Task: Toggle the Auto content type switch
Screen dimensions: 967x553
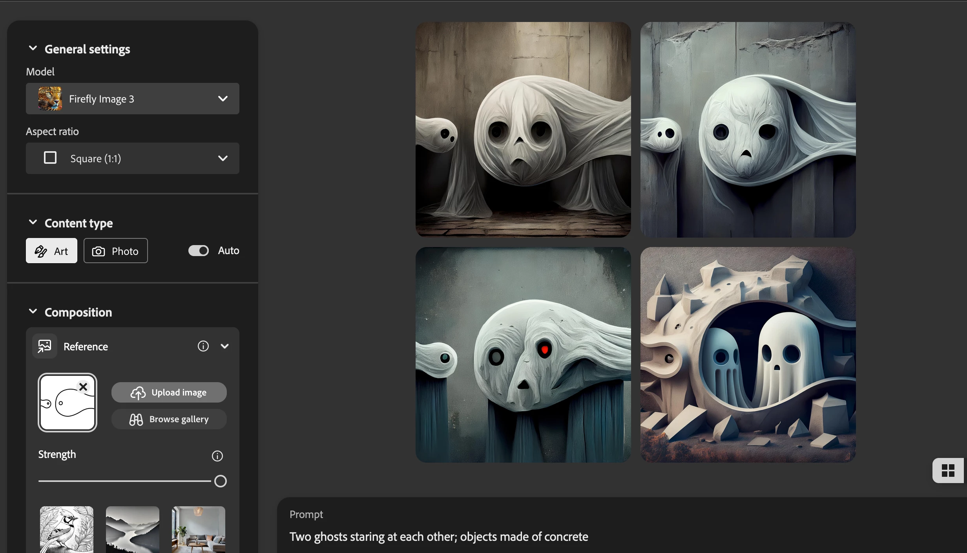Action: pos(199,251)
